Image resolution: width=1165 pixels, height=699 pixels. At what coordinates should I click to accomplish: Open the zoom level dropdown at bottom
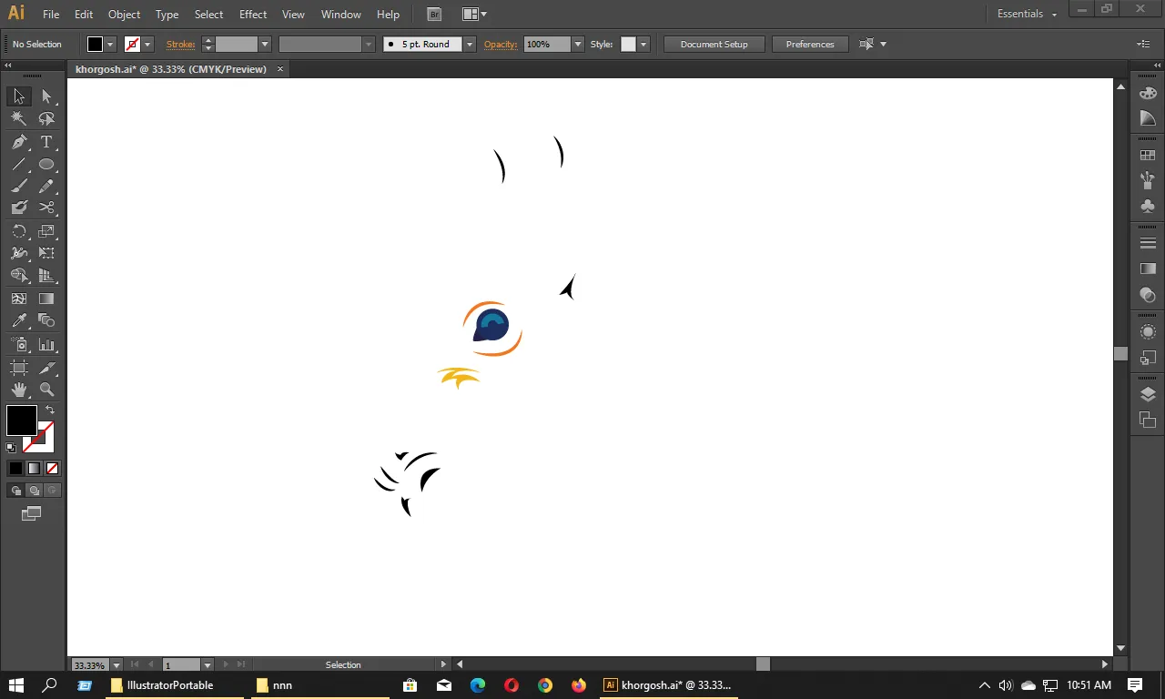[116, 665]
